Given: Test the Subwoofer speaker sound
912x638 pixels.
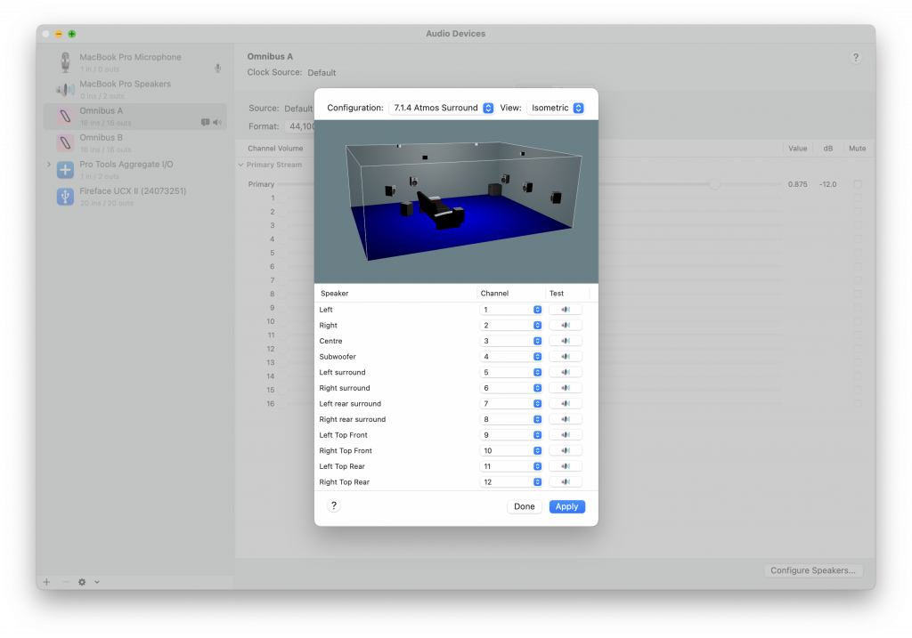Looking at the screenshot, I should (x=566, y=357).
